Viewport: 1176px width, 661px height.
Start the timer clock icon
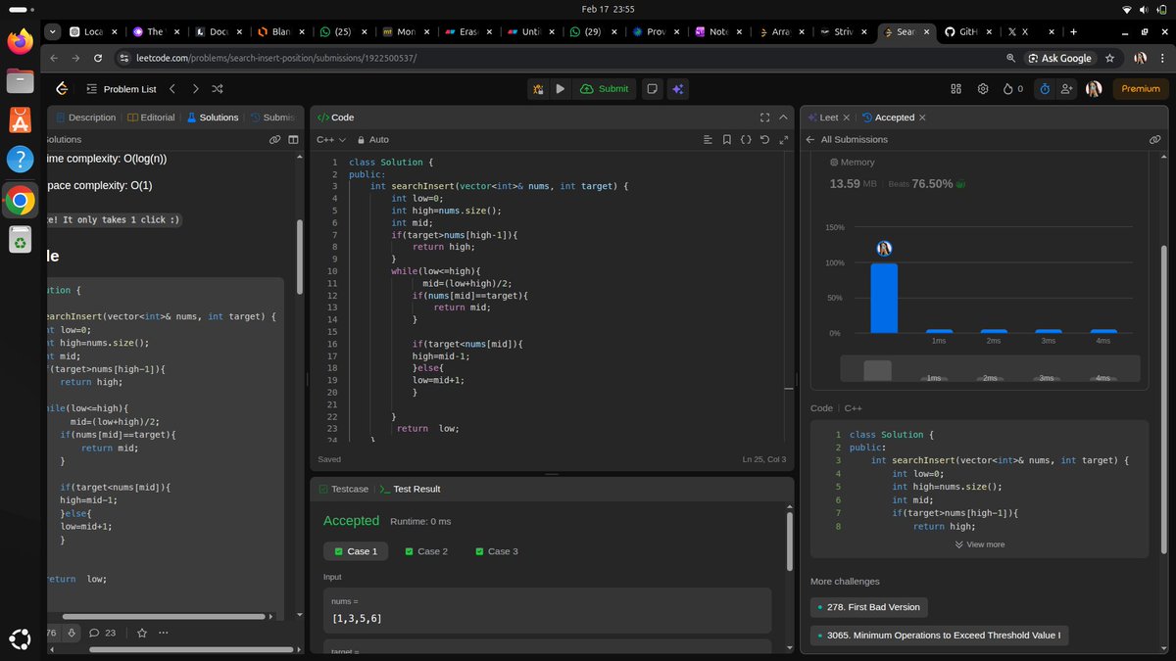1045,88
